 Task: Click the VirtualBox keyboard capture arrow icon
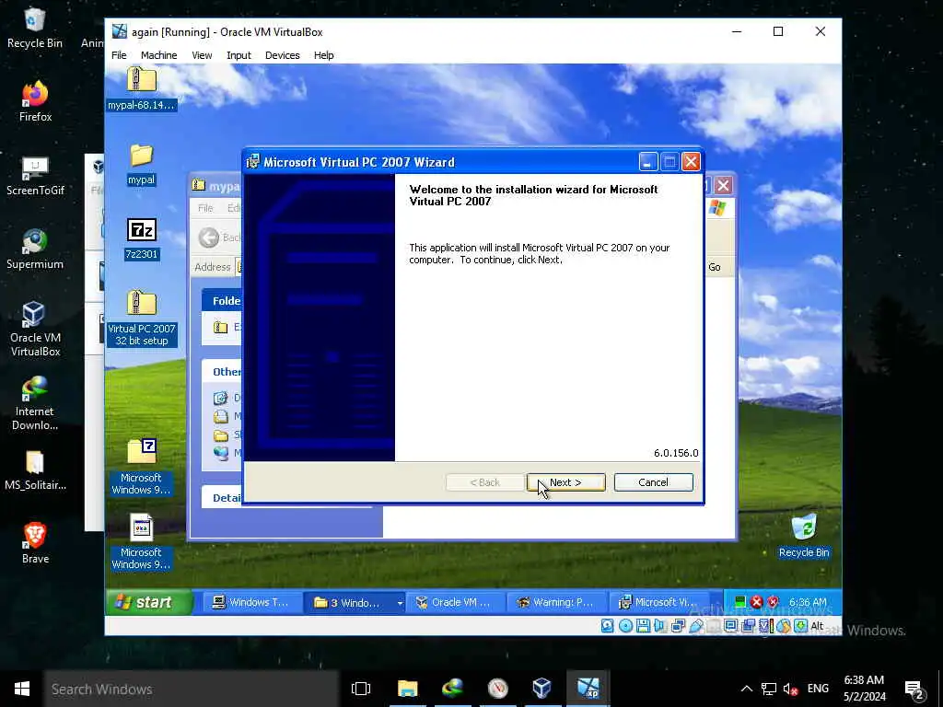coord(801,626)
